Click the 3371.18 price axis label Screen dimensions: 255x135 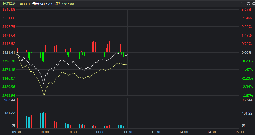tap(9, 70)
